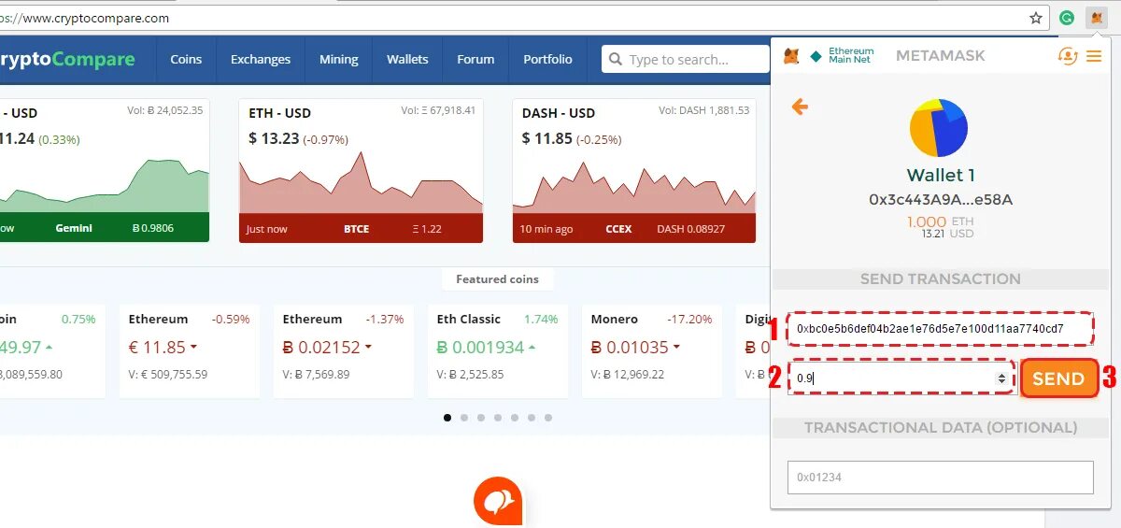Open the MetaMask hamburger menu
The width and height of the screenshot is (1121, 528).
(1094, 56)
